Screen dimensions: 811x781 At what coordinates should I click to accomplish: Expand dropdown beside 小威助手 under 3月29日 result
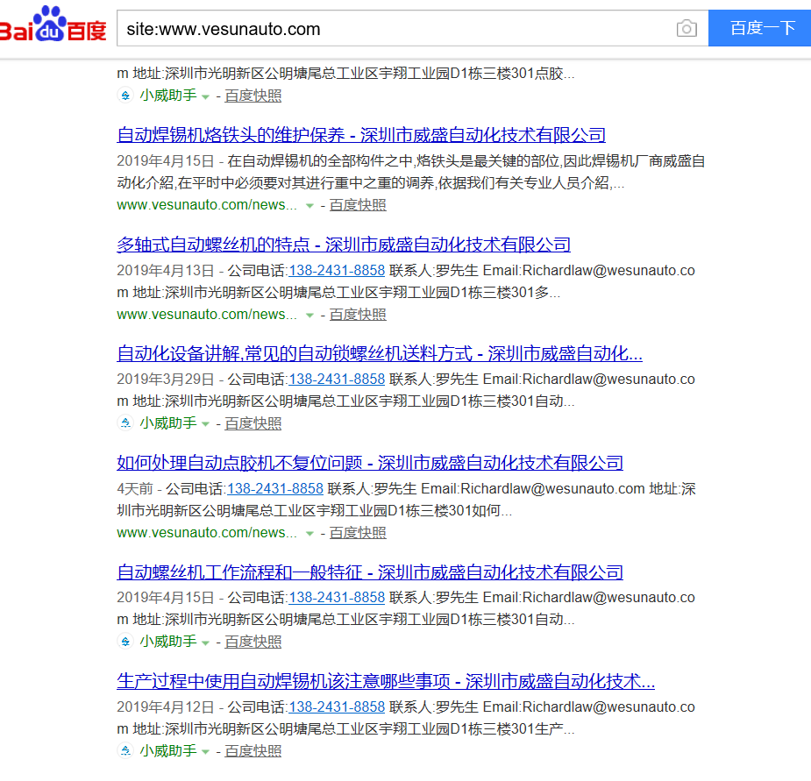coord(205,424)
